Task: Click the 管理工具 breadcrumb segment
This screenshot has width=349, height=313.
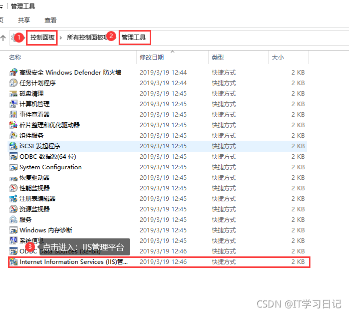Action: [x=134, y=38]
